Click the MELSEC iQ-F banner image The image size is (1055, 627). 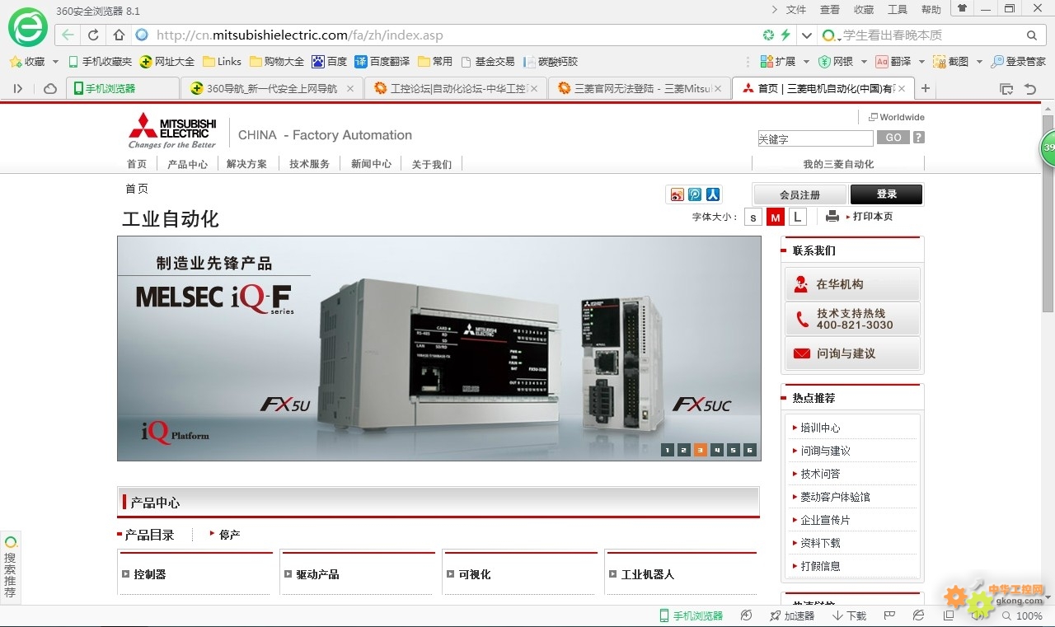439,349
